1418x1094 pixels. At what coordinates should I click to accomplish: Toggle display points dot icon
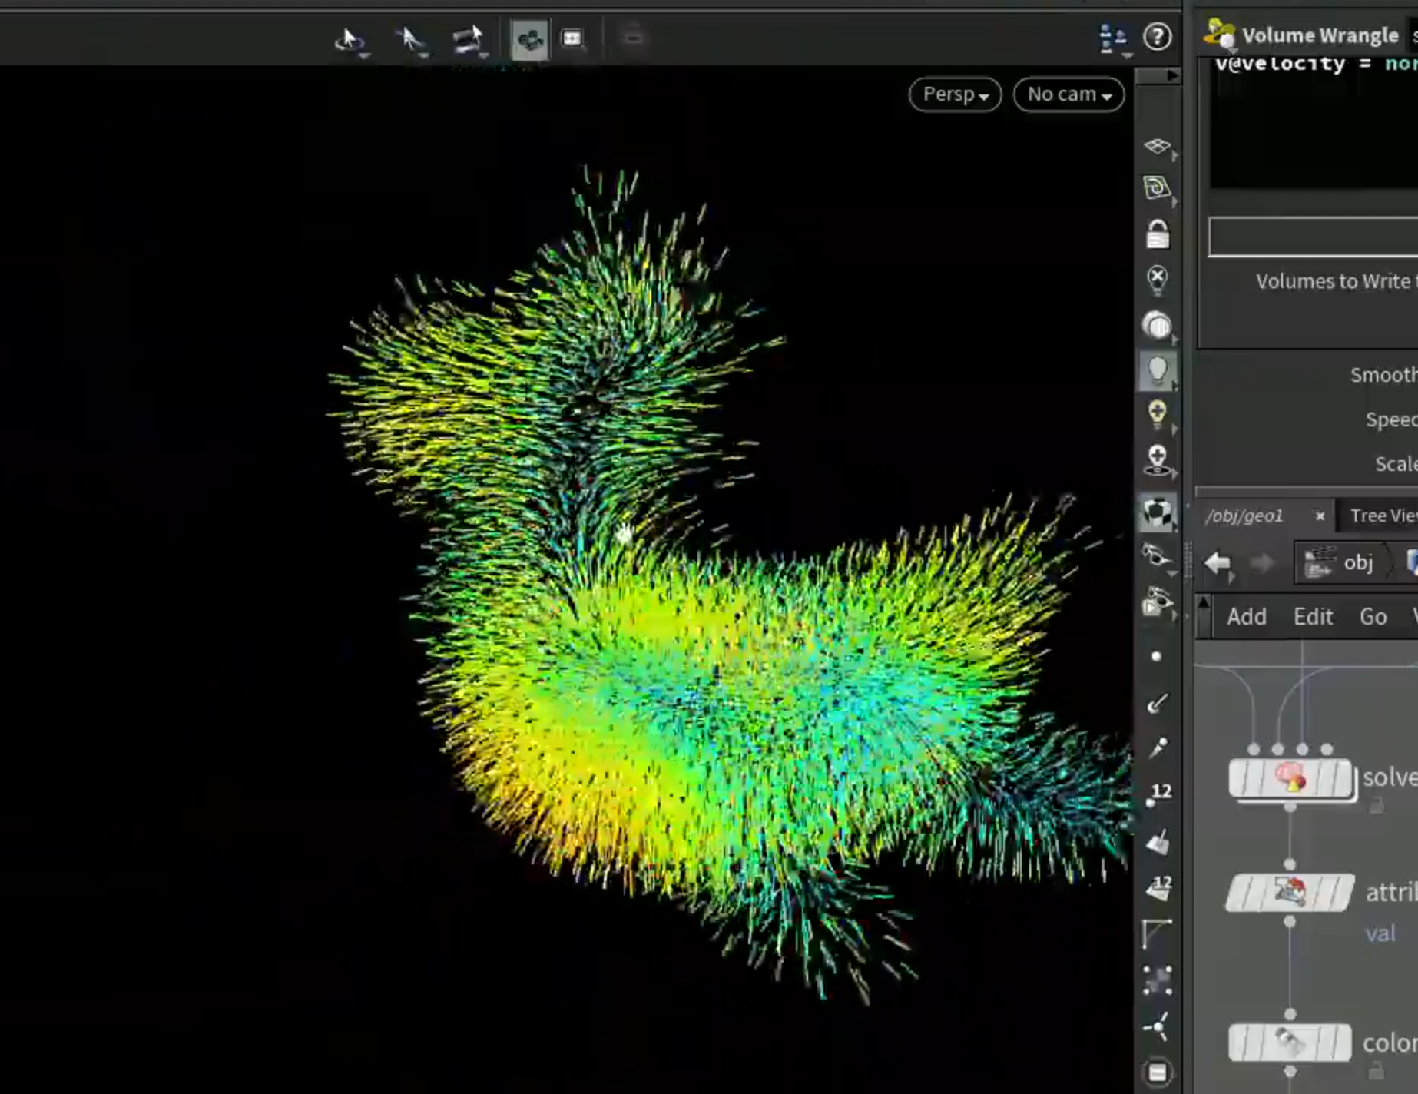coord(1157,656)
